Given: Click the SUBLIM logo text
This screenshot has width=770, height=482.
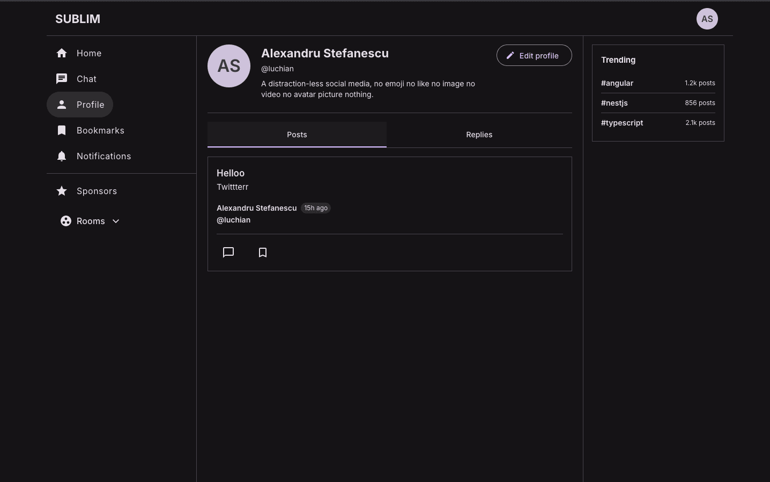Looking at the screenshot, I should [x=78, y=19].
